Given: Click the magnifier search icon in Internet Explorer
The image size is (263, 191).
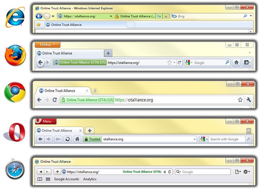Looking at the screenshot, I should click(x=245, y=16).
